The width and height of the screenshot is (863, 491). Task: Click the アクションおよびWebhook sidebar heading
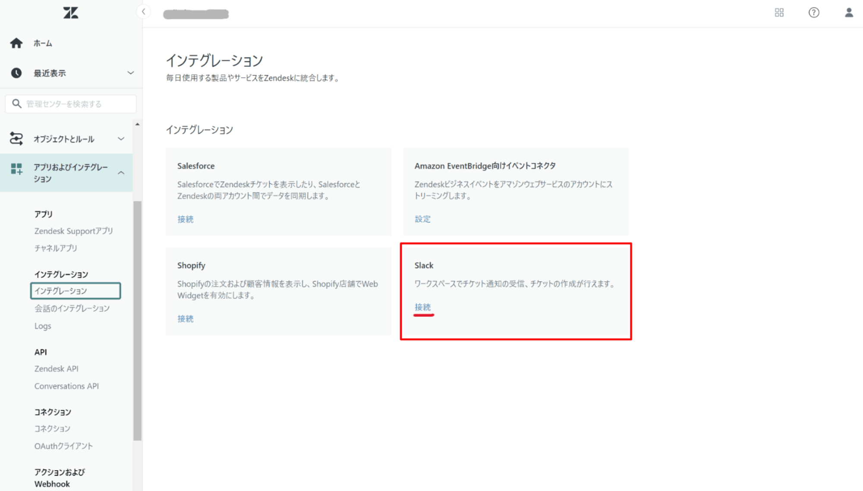[60, 478]
